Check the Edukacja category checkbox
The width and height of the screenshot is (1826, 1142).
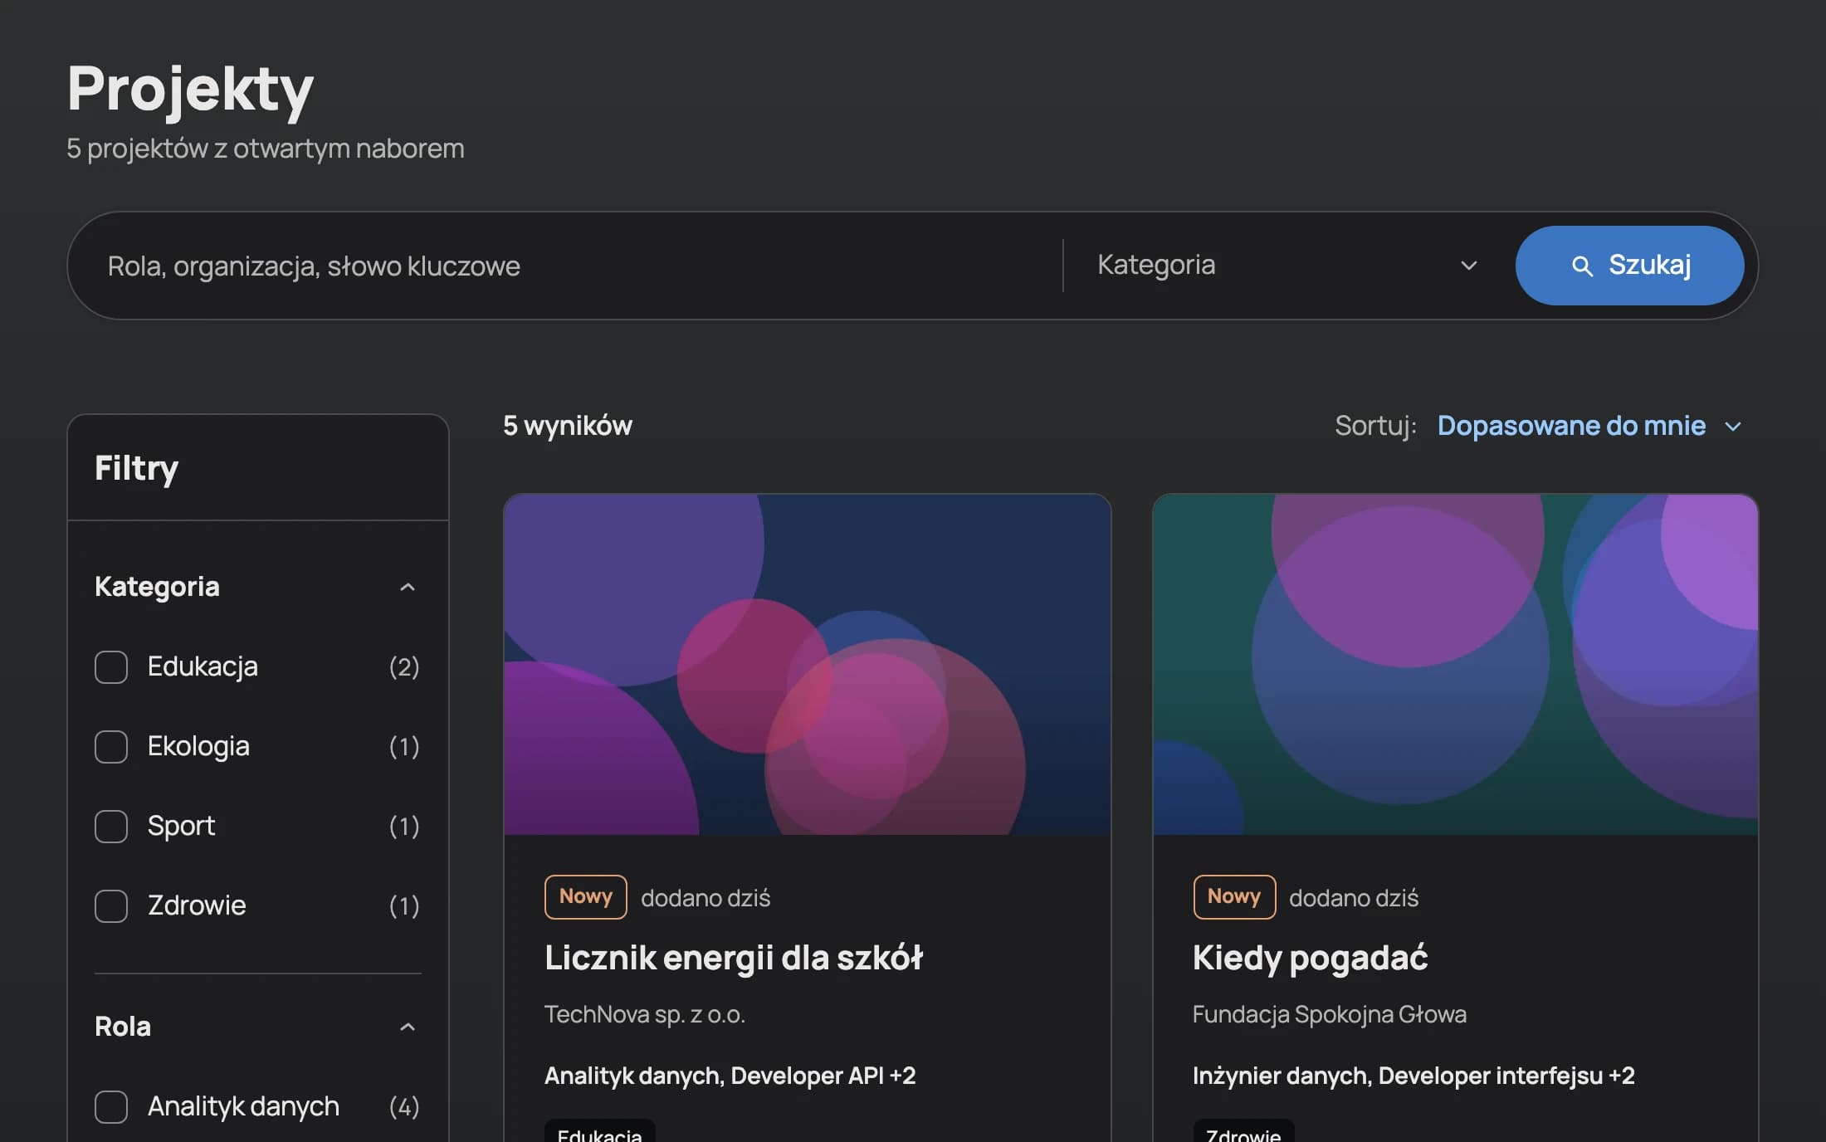(111, 666)
